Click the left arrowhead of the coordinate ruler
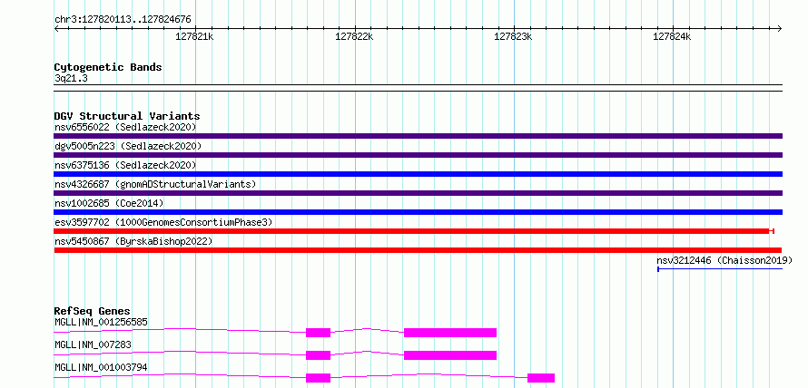The height and width of the screenshot is (388, 808). [x=56, y=28]
